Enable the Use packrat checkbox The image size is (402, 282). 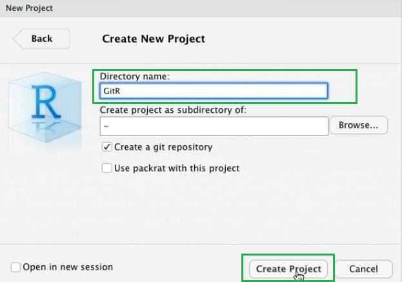pos(107,168)
